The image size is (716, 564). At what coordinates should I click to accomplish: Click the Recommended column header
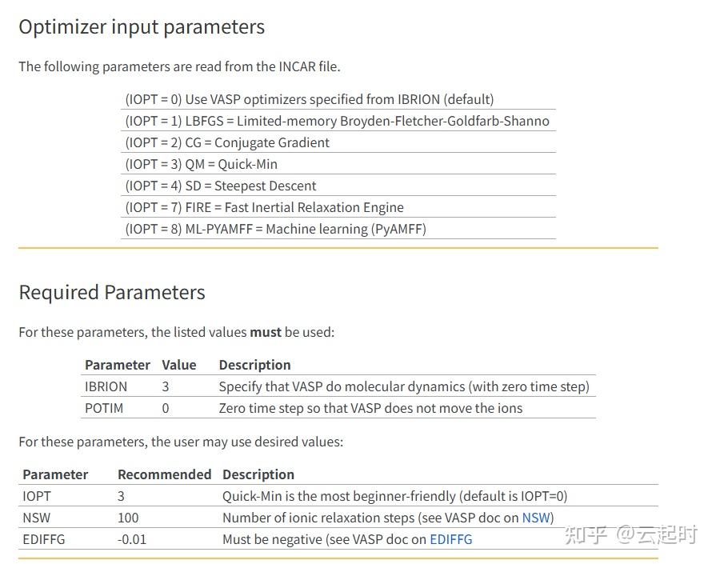click(164, 474)
